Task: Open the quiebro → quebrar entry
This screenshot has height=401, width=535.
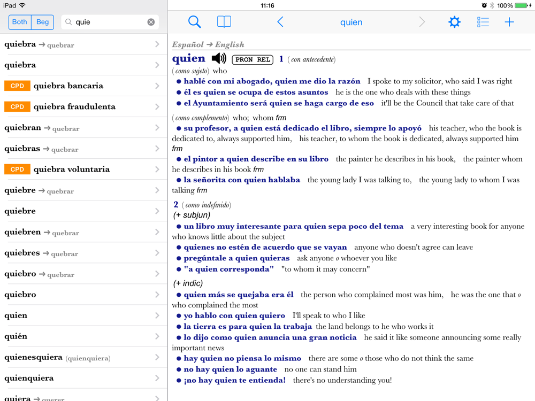Action: click(x=83, y=274)
